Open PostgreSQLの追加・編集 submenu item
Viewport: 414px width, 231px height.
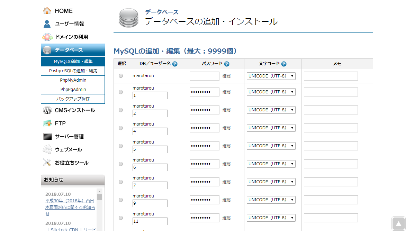73,71
